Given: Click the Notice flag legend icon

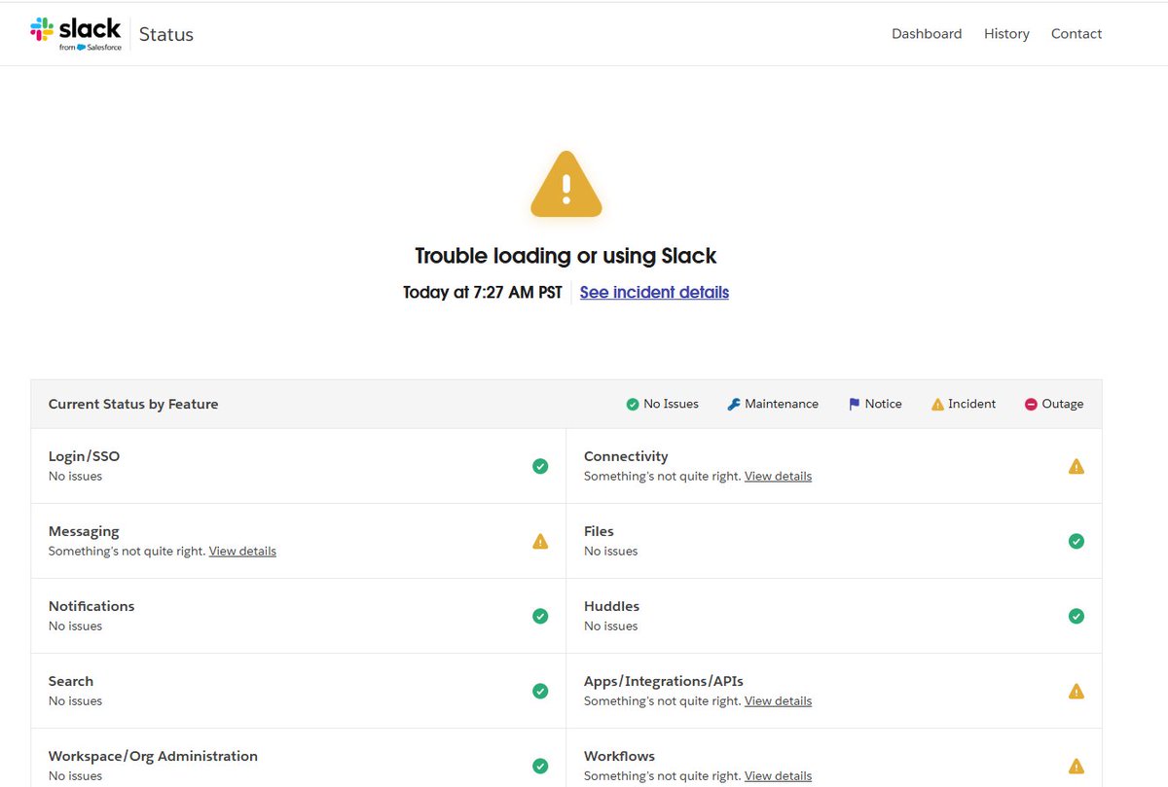Looking at the screenshot, I should tap(854, 404).
